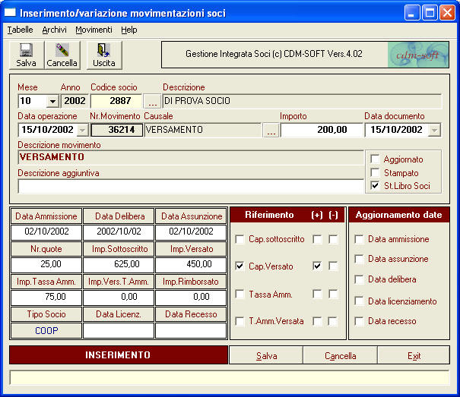Check the (+) box for Cap.sottoscritto
The width and height of the screenshot is (460, 397).
(317, 239)
